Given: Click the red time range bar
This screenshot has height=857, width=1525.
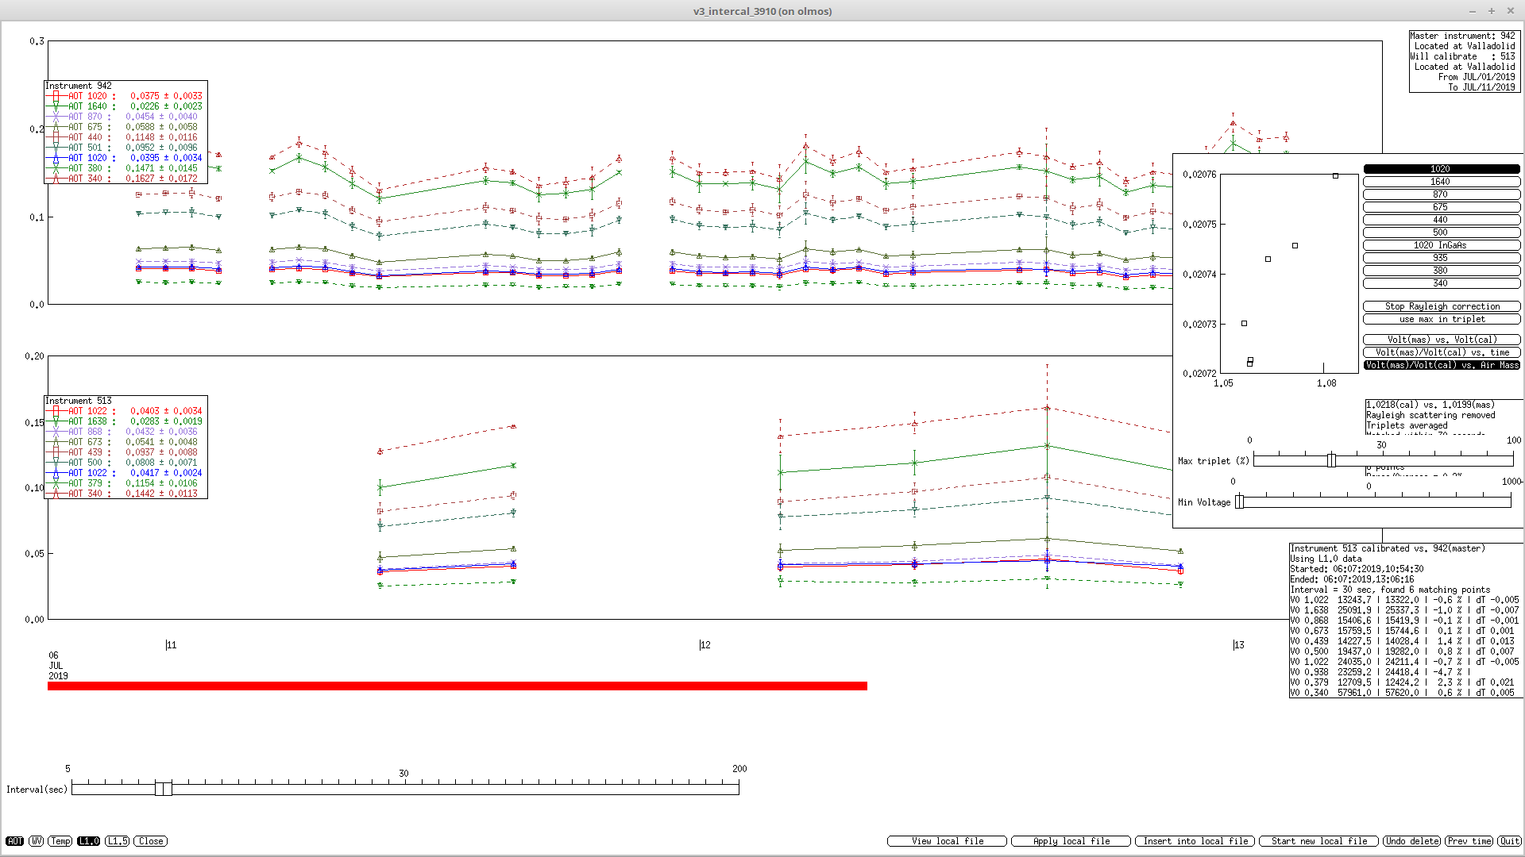Looking at the screenshot, I should pyautogui.click(x=457, y=686).
